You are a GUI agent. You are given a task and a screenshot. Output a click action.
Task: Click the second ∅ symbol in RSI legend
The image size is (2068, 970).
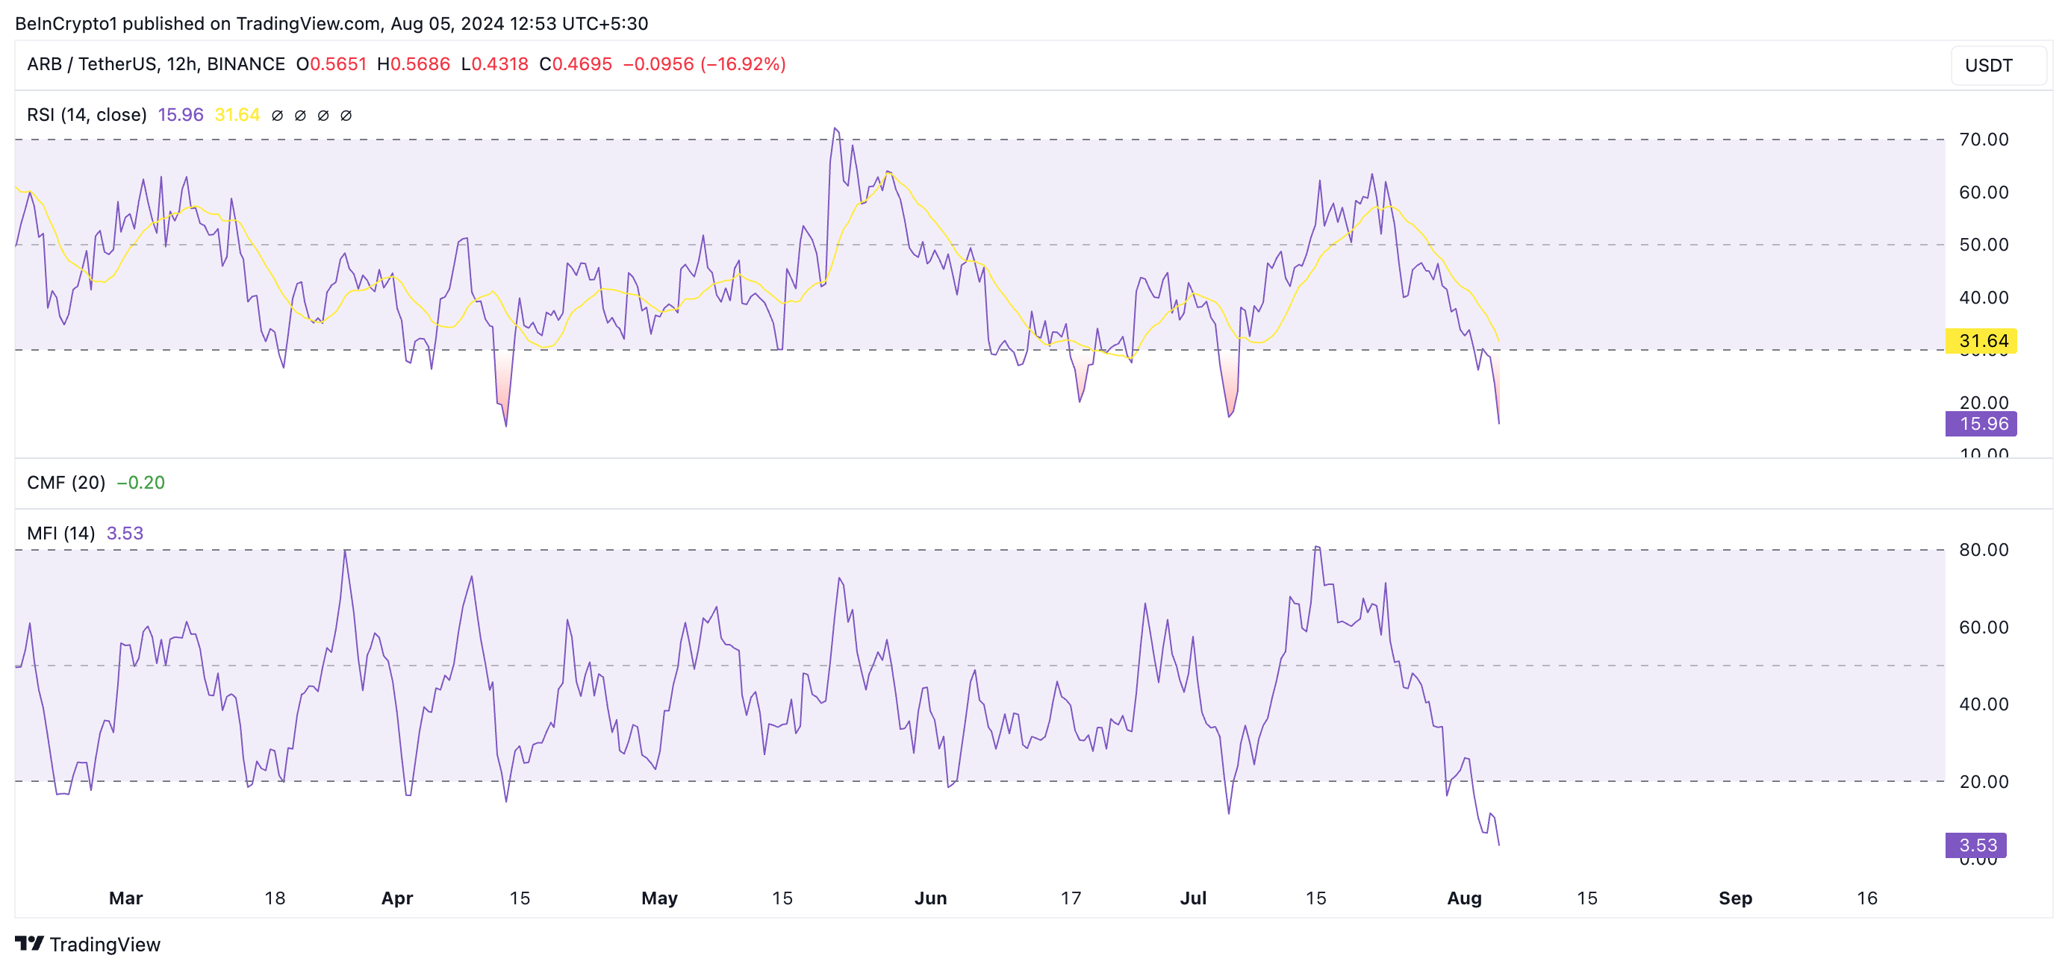point(300,116)
